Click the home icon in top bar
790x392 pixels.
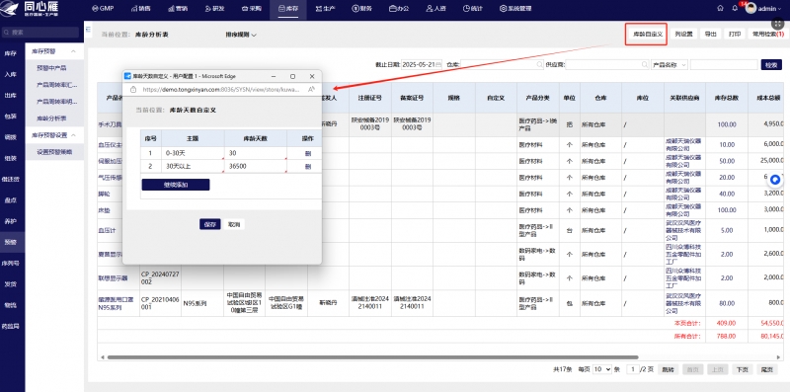pyautogui.click(x=721, y=9)
